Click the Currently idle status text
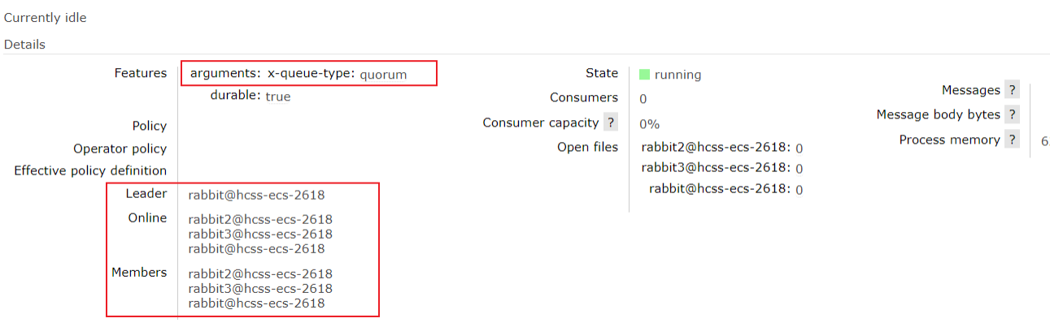 [x=46, y=18]
